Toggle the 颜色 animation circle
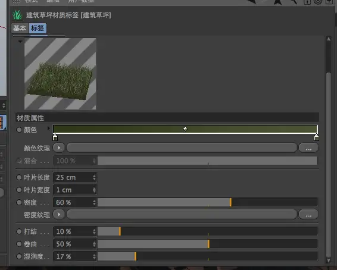Image resolution: width=337 pixels, height=270 pixels. click(19, 130)
